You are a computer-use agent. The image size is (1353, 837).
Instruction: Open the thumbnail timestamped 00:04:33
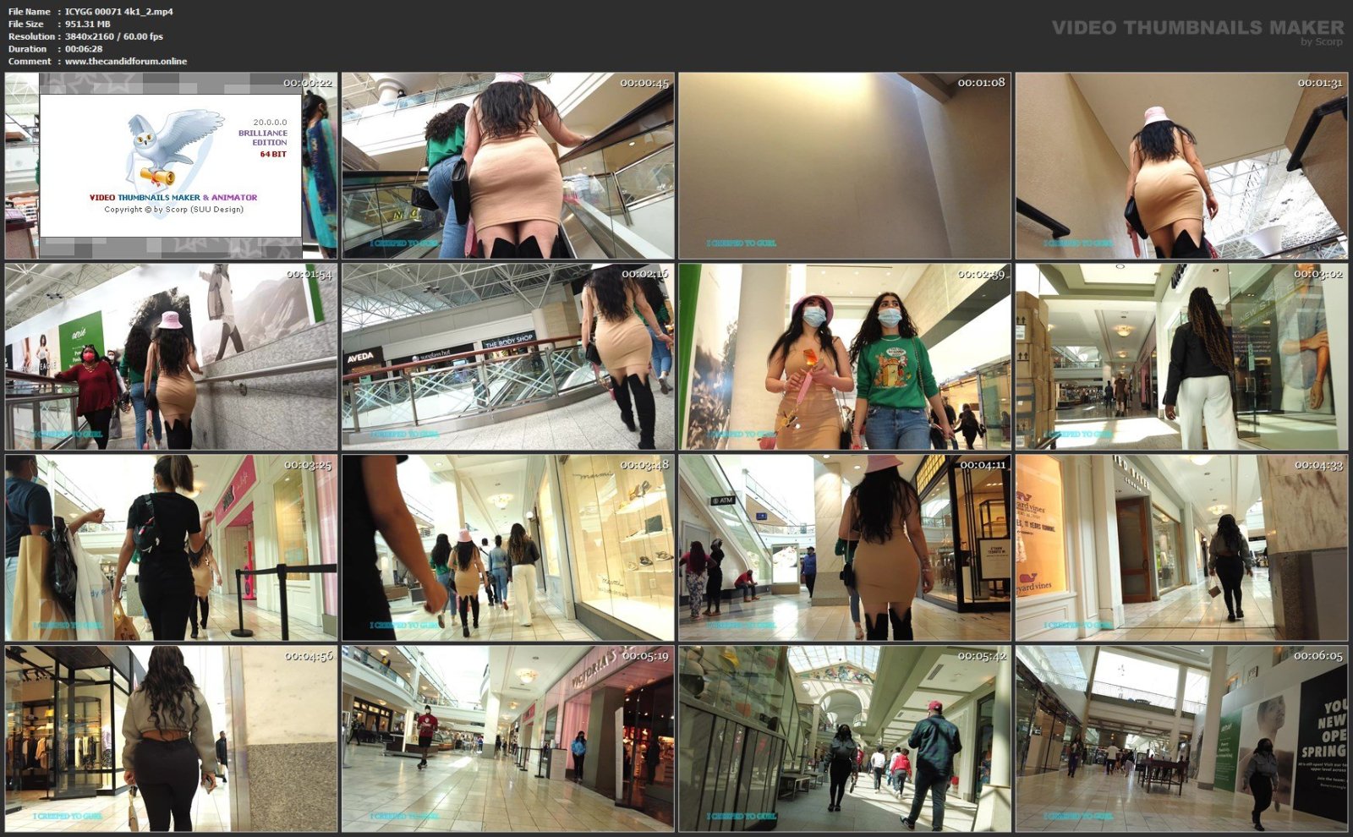[1181, 548]
